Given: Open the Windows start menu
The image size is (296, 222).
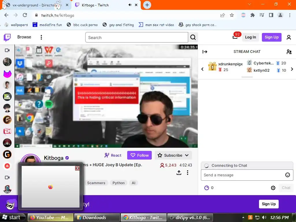Looking at the screenshot, I should 12,217.
